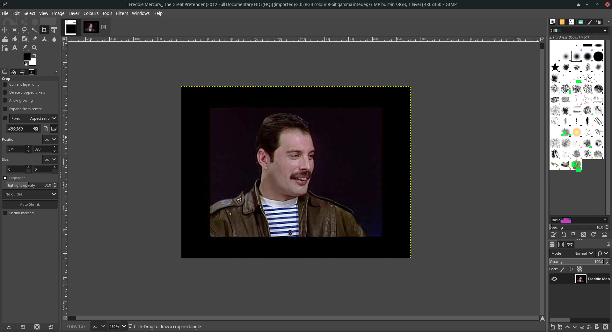Reset tool options to default values
612x332 pixels.
coord(51,327)
